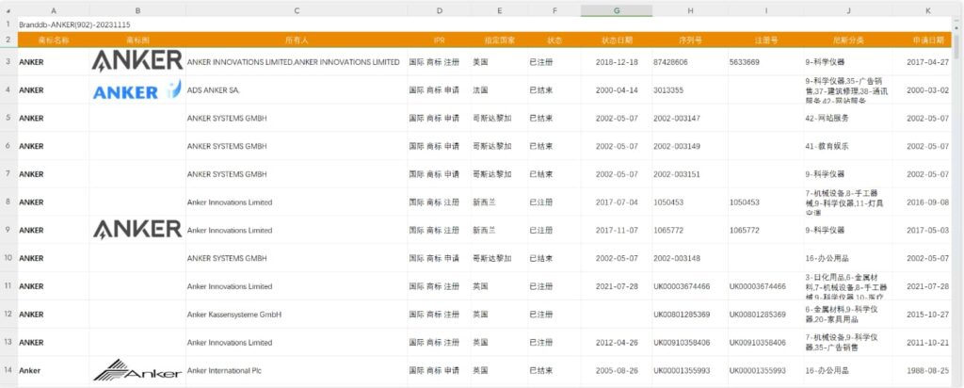Click the vertical scrollbar on the right
The height and width of the screenshot is (388, 964).
coord(958,188)
